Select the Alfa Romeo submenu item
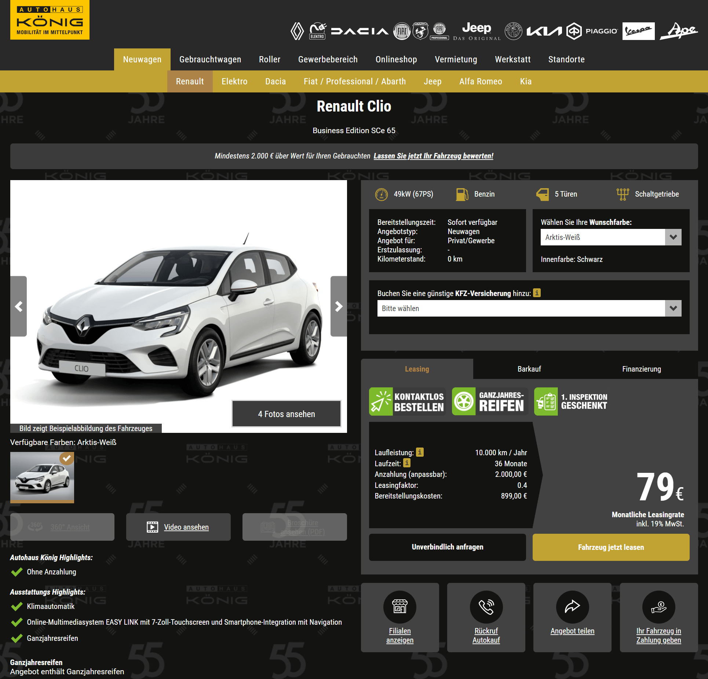This screenshot has height=679, width=708. (481, 81)
